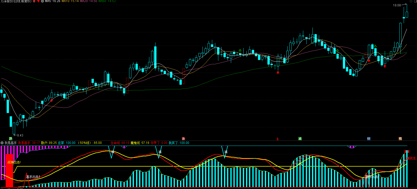The image size is (417, 189).
Task: Expand 我是高手 indicator panel dropdown circle
Action: 2,143
